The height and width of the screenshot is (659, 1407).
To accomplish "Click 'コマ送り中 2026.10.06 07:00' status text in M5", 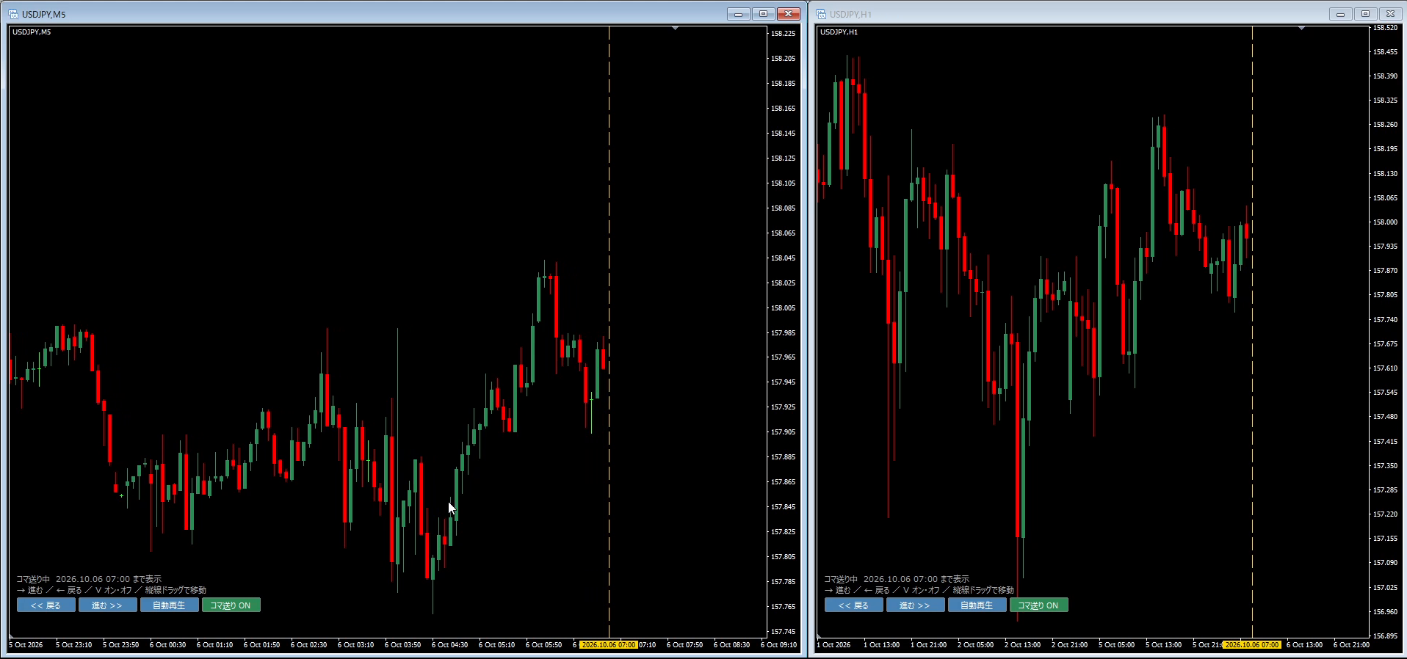I will click(89, 579).
